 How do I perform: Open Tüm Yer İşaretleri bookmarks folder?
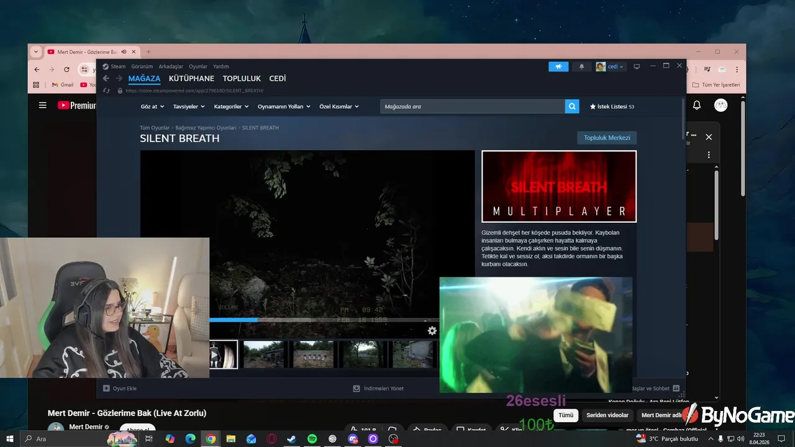coord(716,85)
